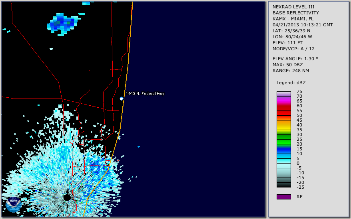
Task: Click the 10 dBZ blue legend color
Action: (x=283, y=152)
